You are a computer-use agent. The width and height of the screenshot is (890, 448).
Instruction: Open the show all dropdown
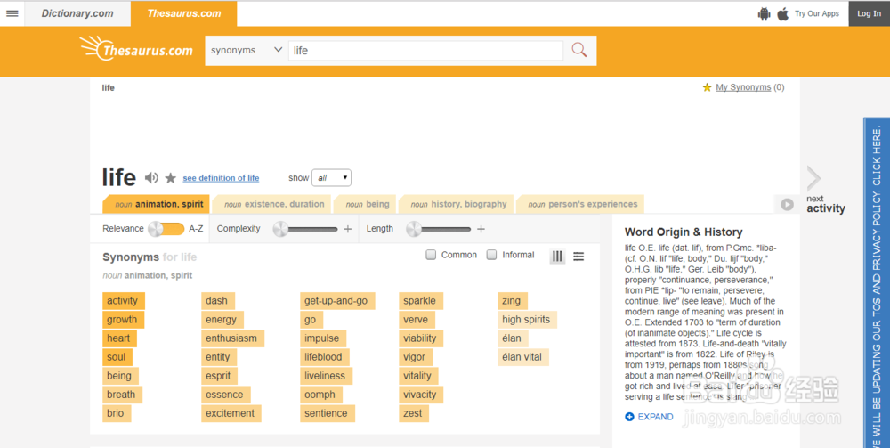[331, 178]
